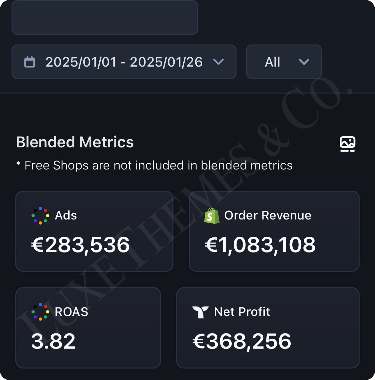Click the calendar icon in date picker

(x=30, y=62)
